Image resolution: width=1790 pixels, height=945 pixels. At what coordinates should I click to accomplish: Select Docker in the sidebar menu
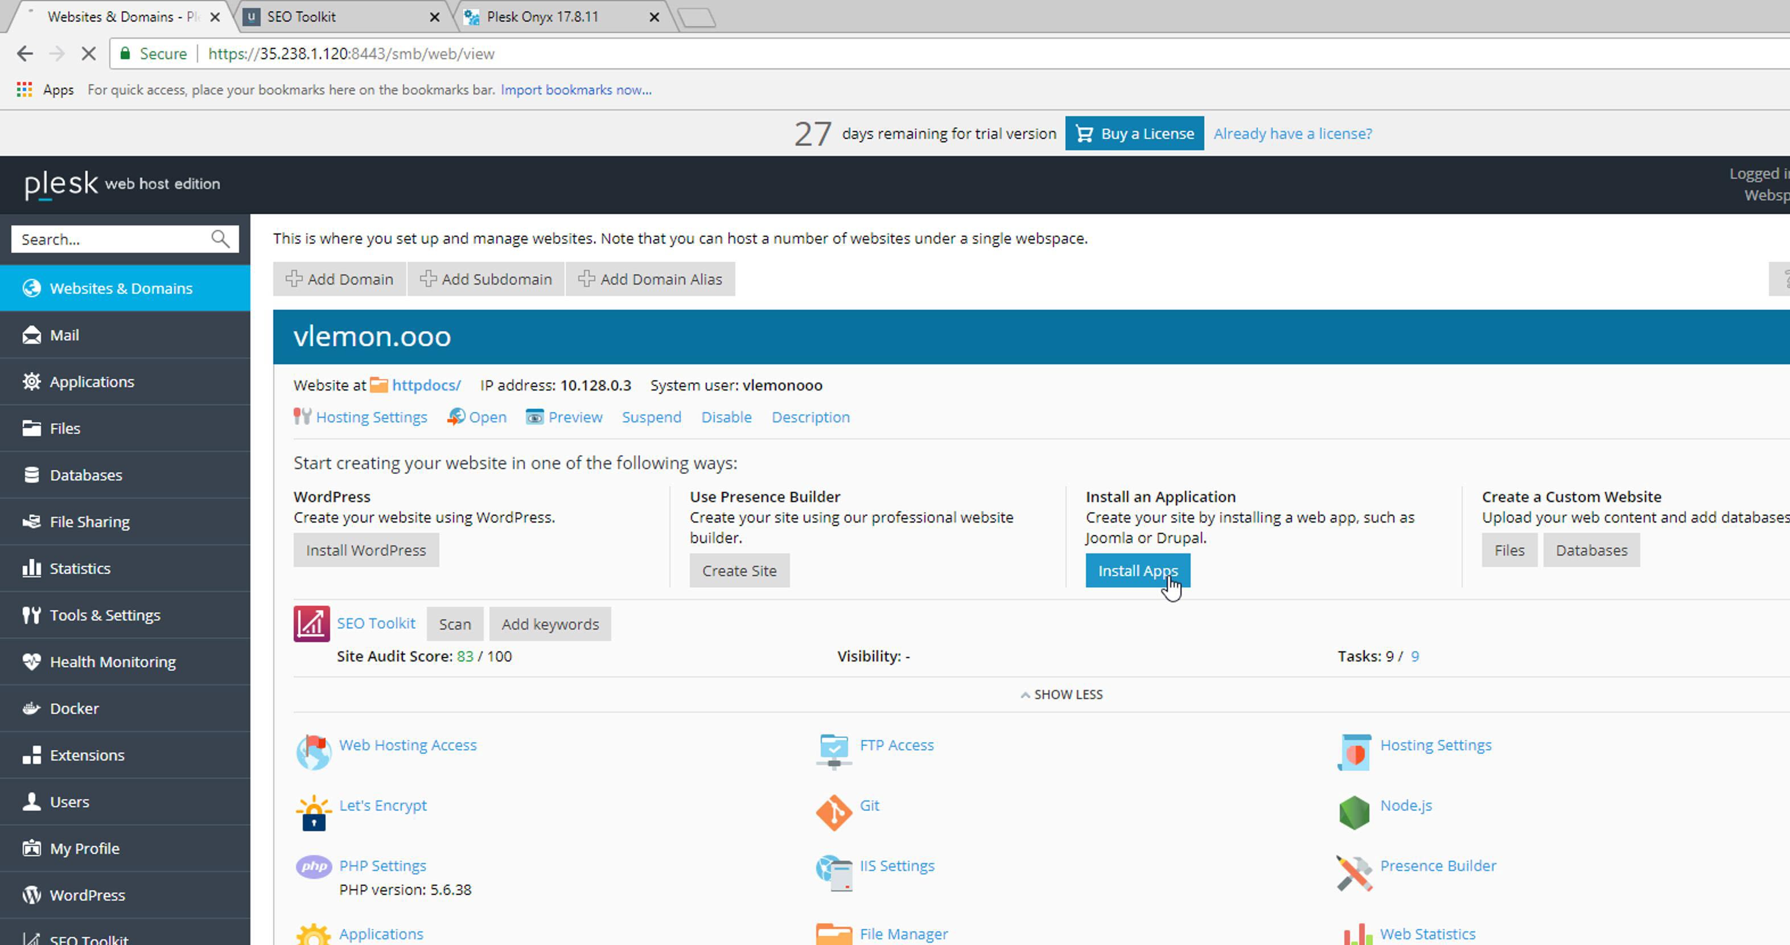[75, 708]
